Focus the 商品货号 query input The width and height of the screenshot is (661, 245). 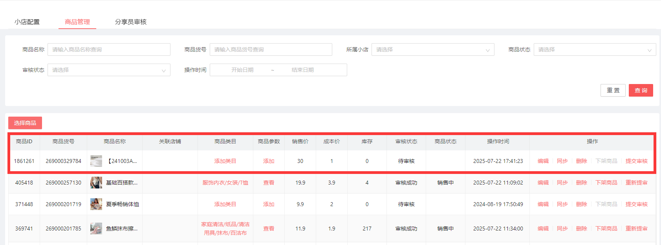click(x=271, y=49)
